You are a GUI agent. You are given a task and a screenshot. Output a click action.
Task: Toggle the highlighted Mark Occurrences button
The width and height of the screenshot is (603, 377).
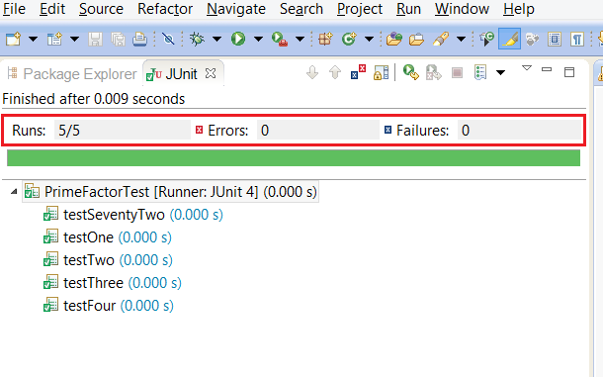[x=509, y=39]
